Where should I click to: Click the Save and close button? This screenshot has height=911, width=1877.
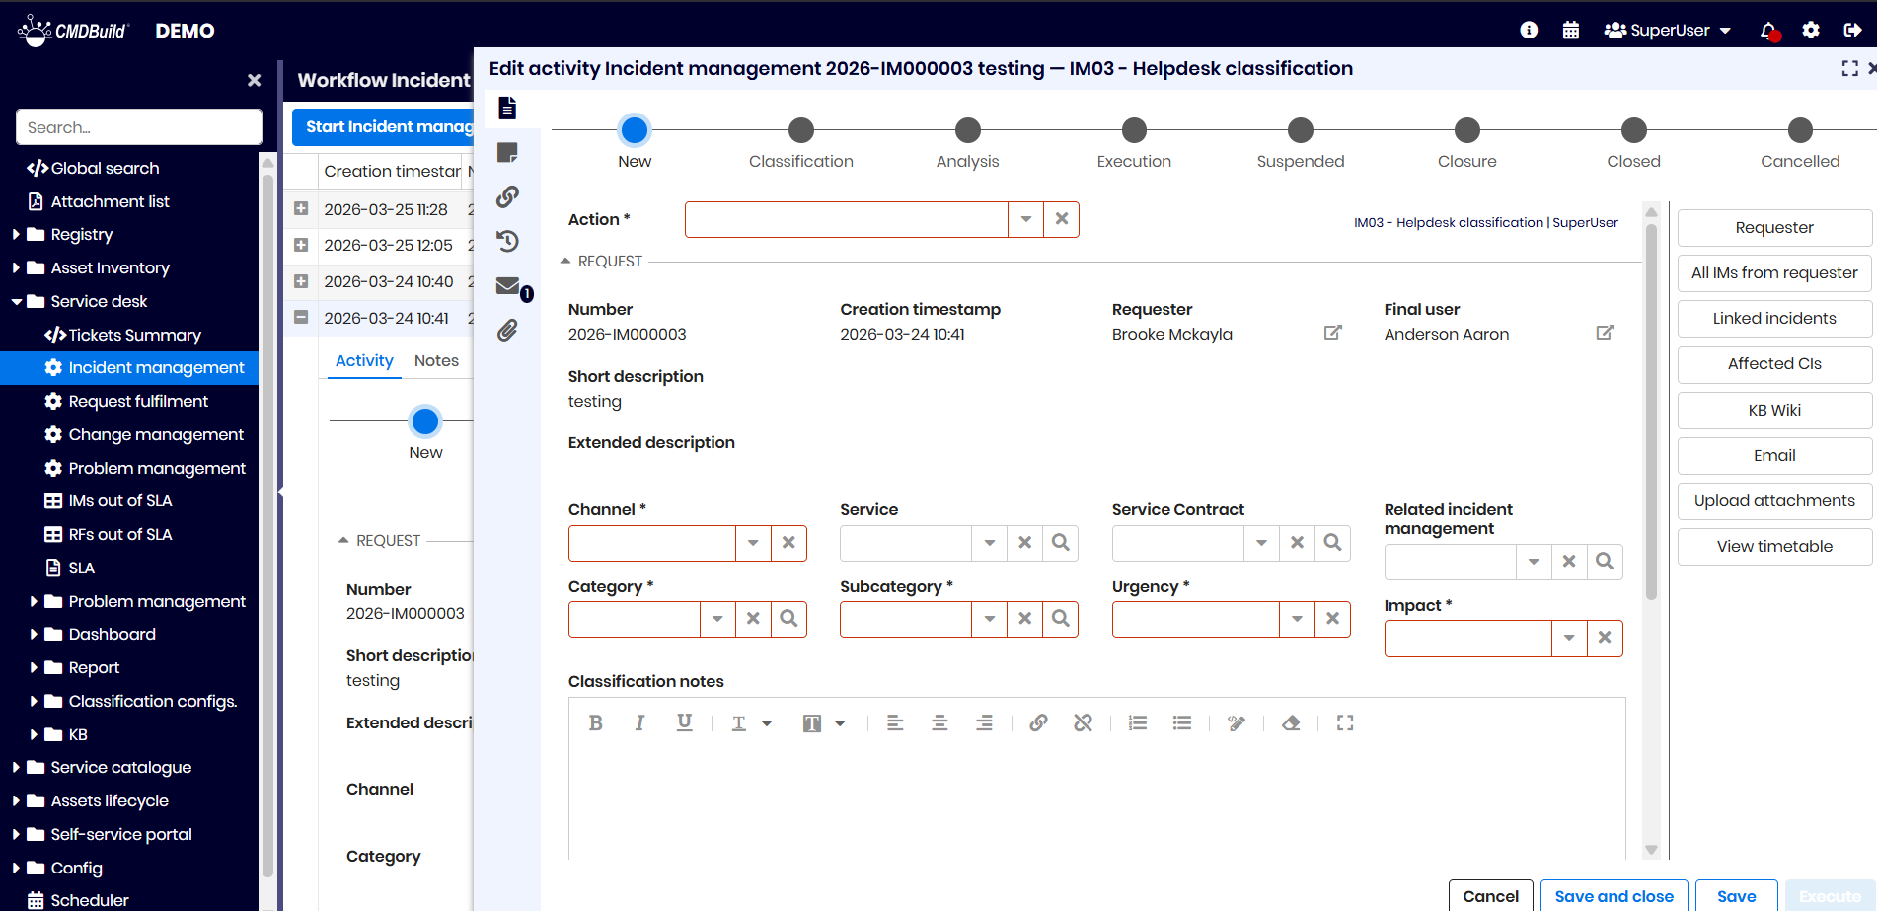pyautogui.click(x=1614, y=896)
